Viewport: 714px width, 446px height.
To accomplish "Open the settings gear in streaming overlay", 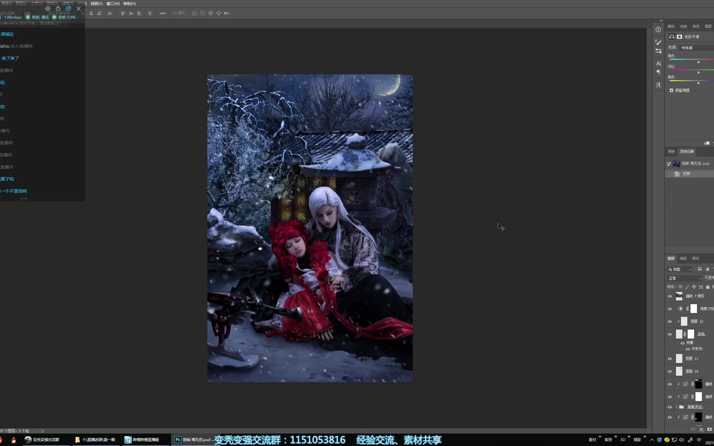I will click(48, 9).
